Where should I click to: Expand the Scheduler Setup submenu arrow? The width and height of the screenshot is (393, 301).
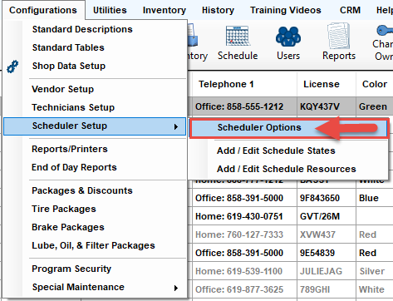point(176,126)
